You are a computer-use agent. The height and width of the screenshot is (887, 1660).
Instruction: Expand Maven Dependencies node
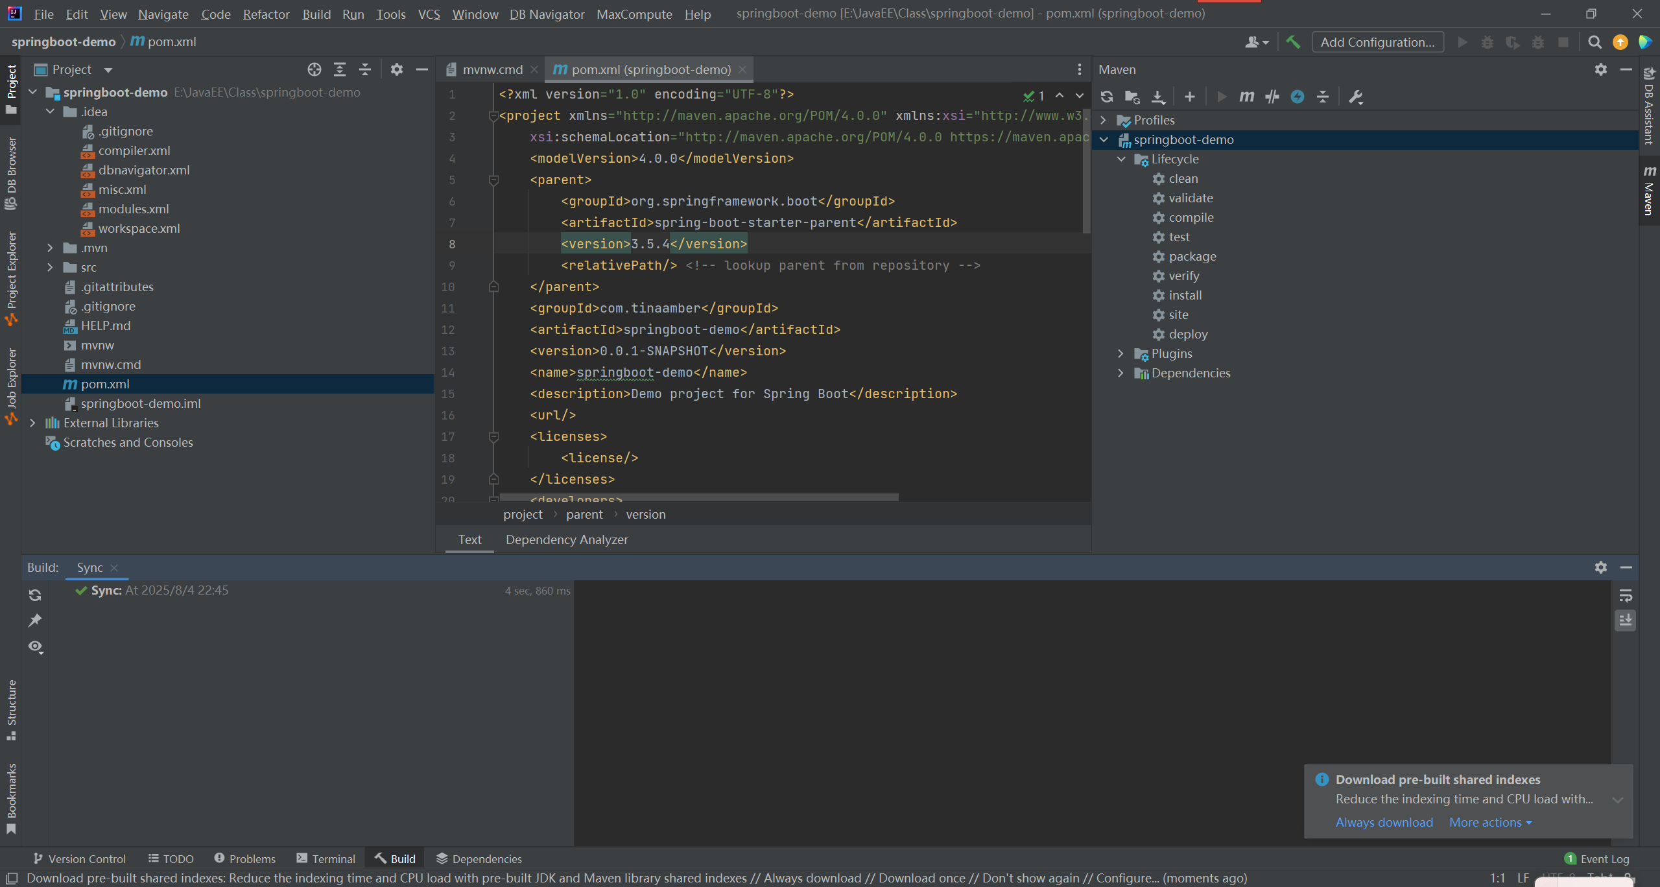coord(1121,373)
